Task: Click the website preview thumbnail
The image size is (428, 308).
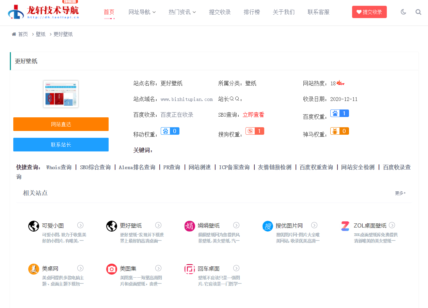Action: pyautogui.click(x=61, y=94)
